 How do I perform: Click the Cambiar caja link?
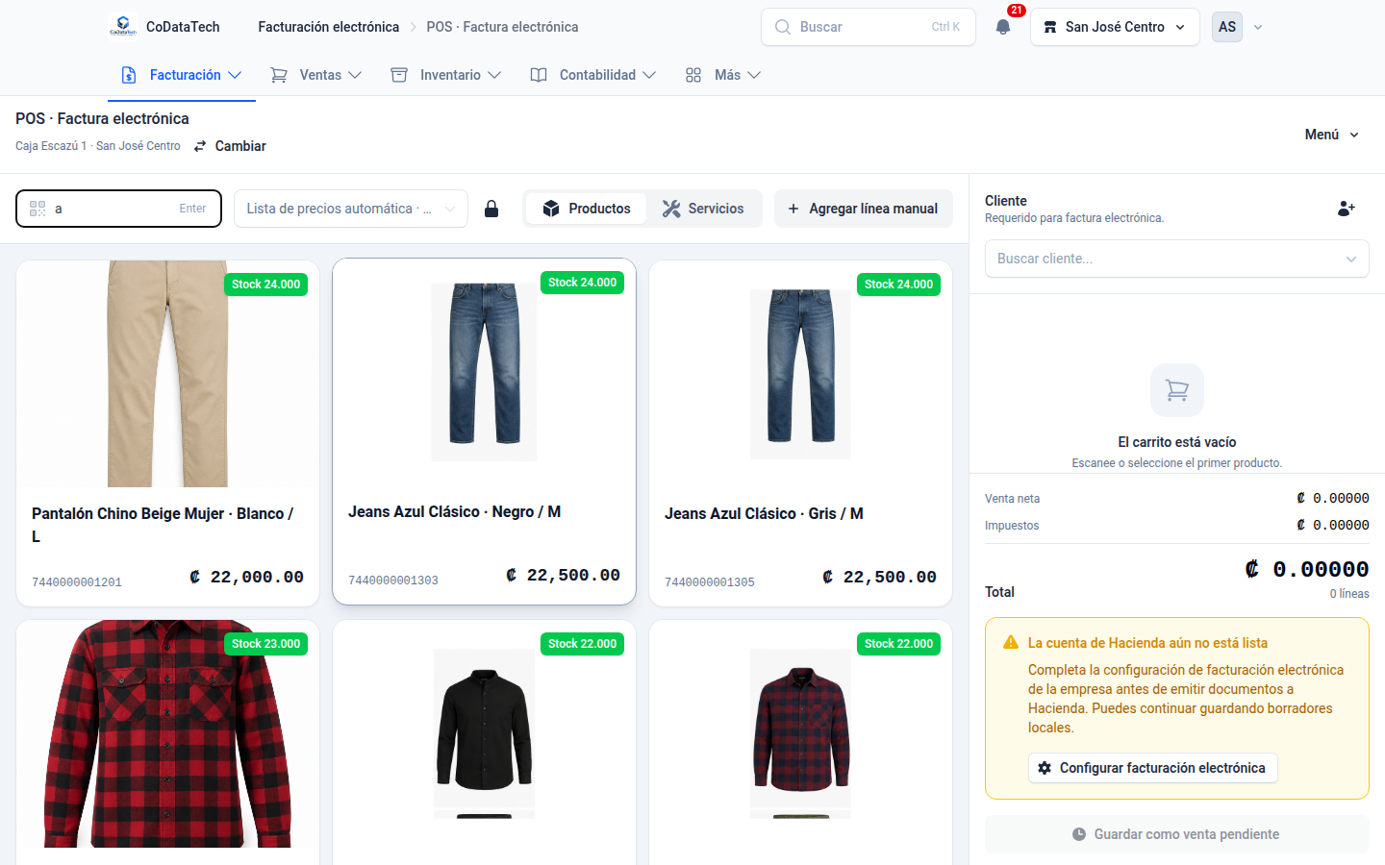(x=230, y=146)
